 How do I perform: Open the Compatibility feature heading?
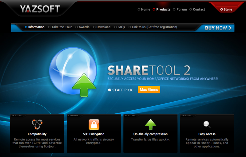coord(37,134)
